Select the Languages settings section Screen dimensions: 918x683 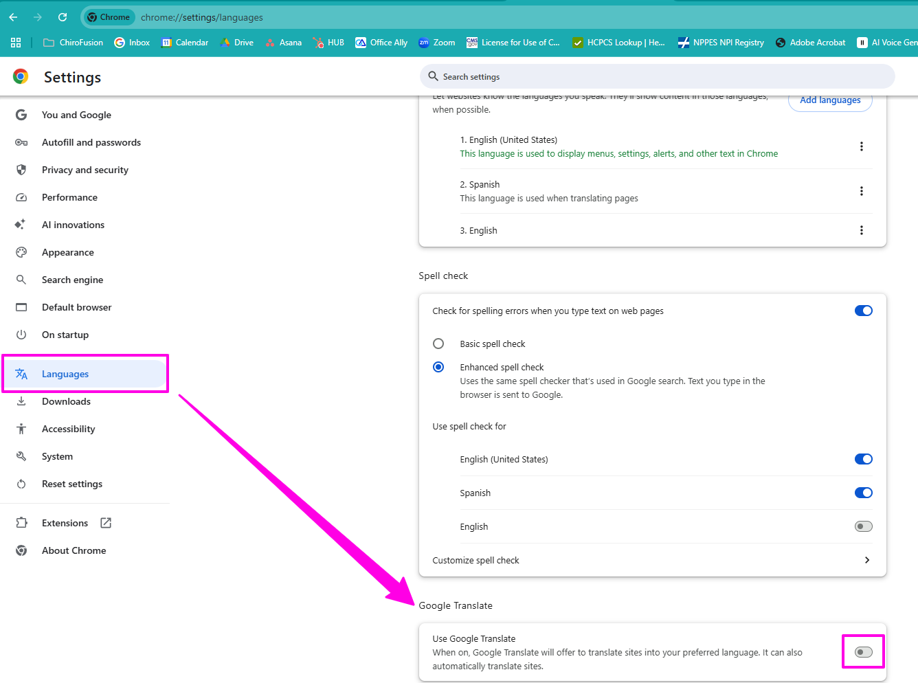click(83, 374)
